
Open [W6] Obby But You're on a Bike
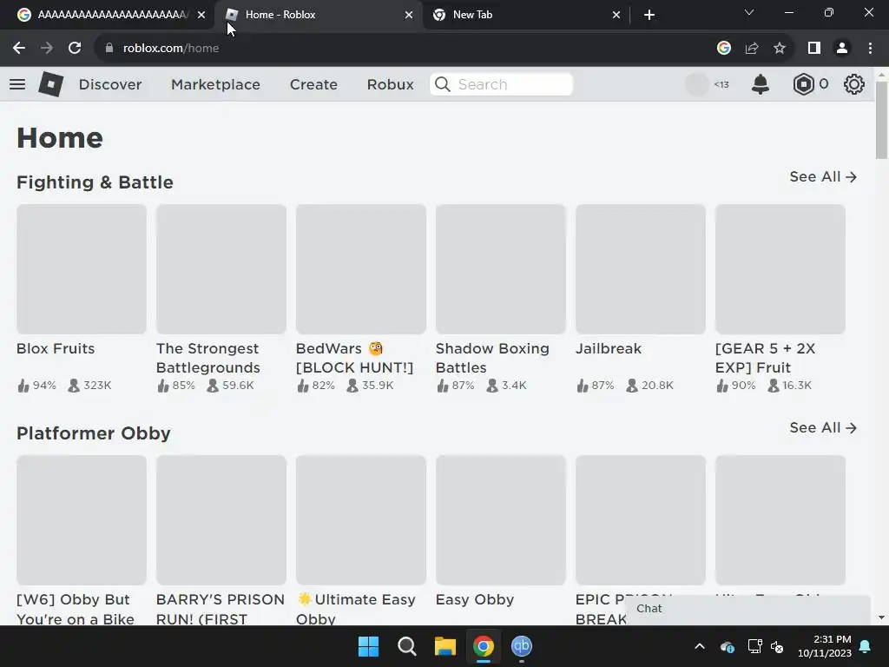[x=76, y=609]
